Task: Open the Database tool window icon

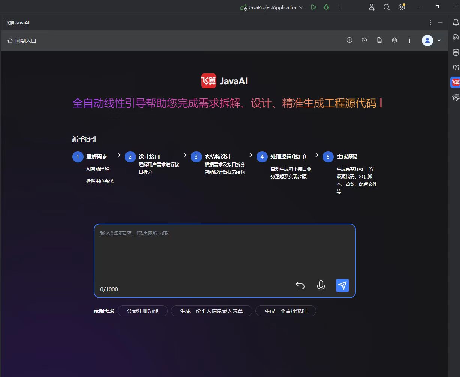Action: pos(456,52)
